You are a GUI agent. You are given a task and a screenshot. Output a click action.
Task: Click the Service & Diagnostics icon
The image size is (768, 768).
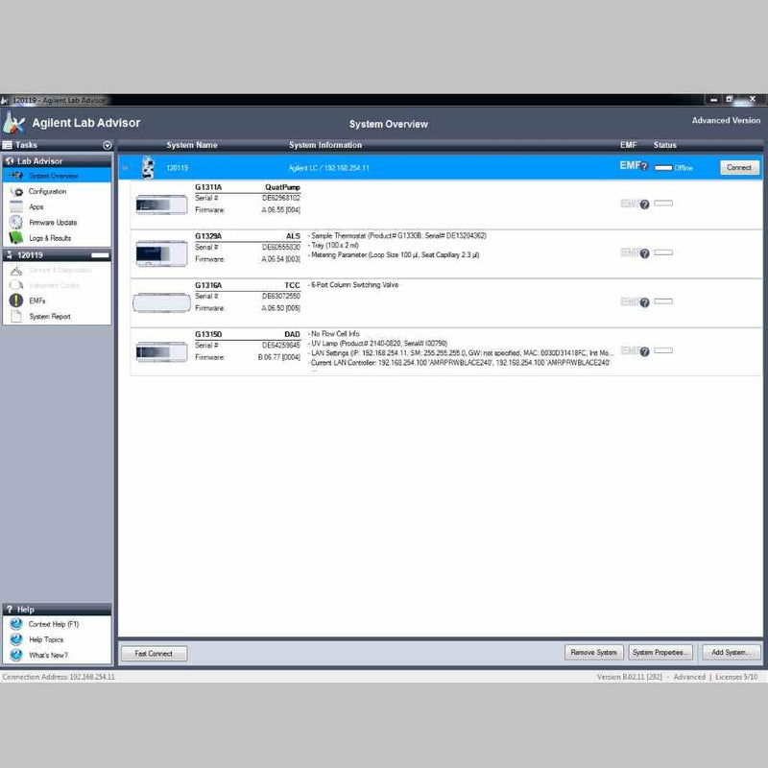[16, 270]
